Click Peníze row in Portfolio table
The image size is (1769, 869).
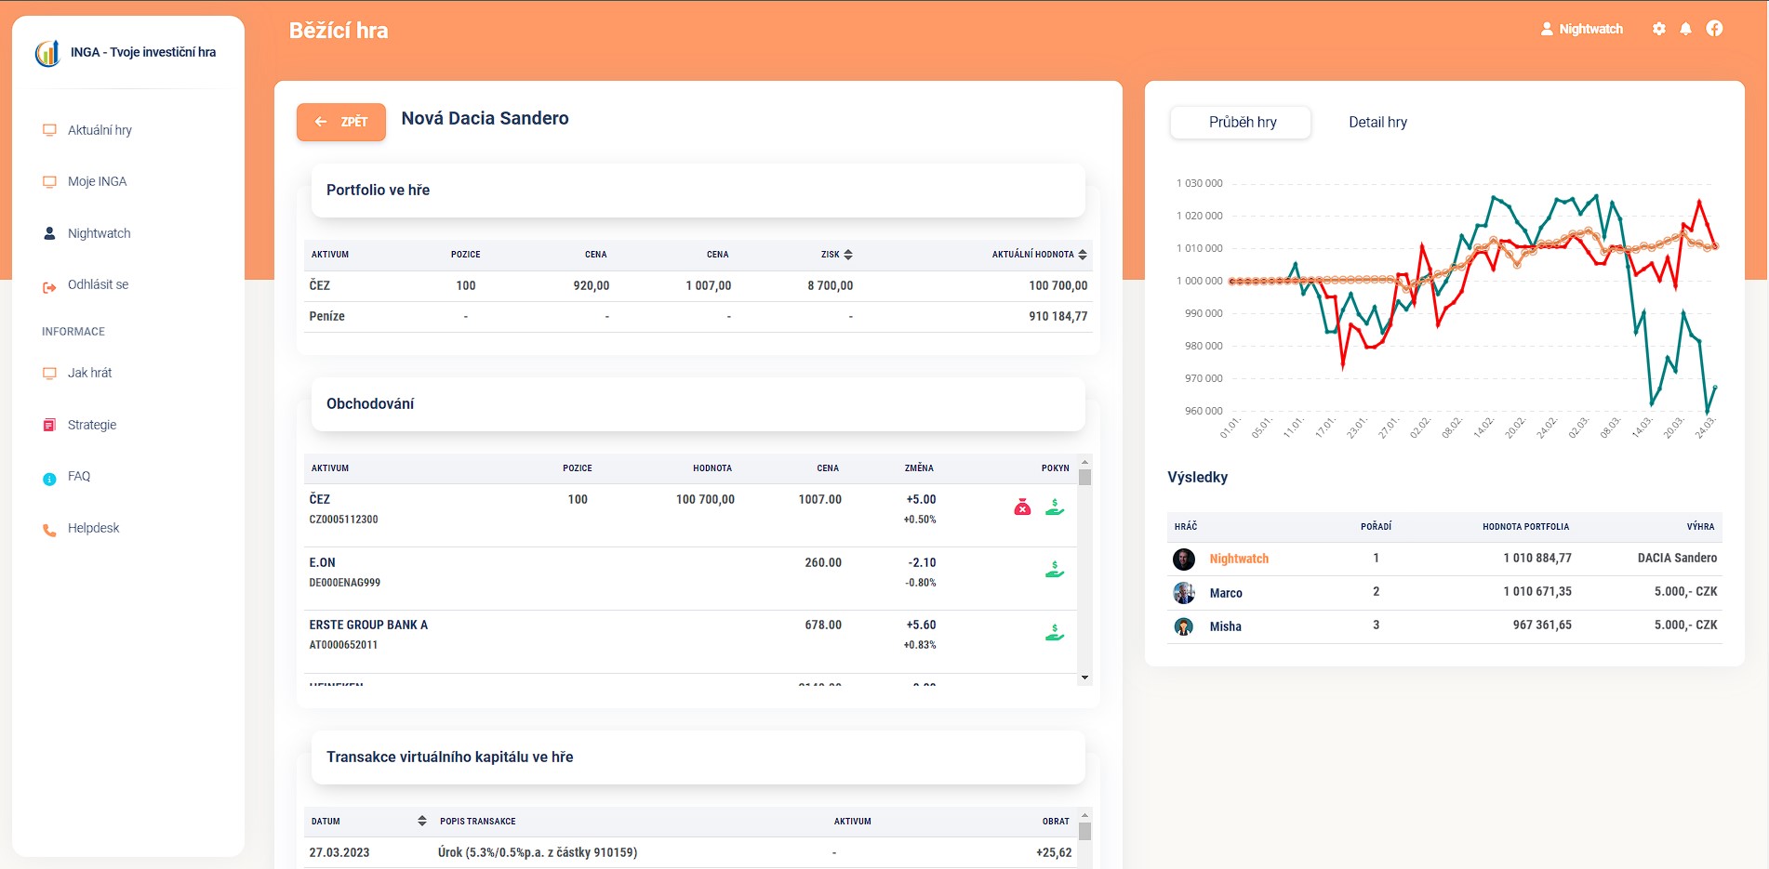[698, 317]
